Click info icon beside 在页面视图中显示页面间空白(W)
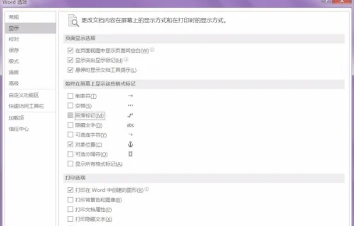 (152, 50)
